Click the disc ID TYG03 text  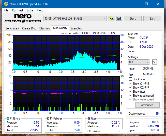(x=144, y=42)
